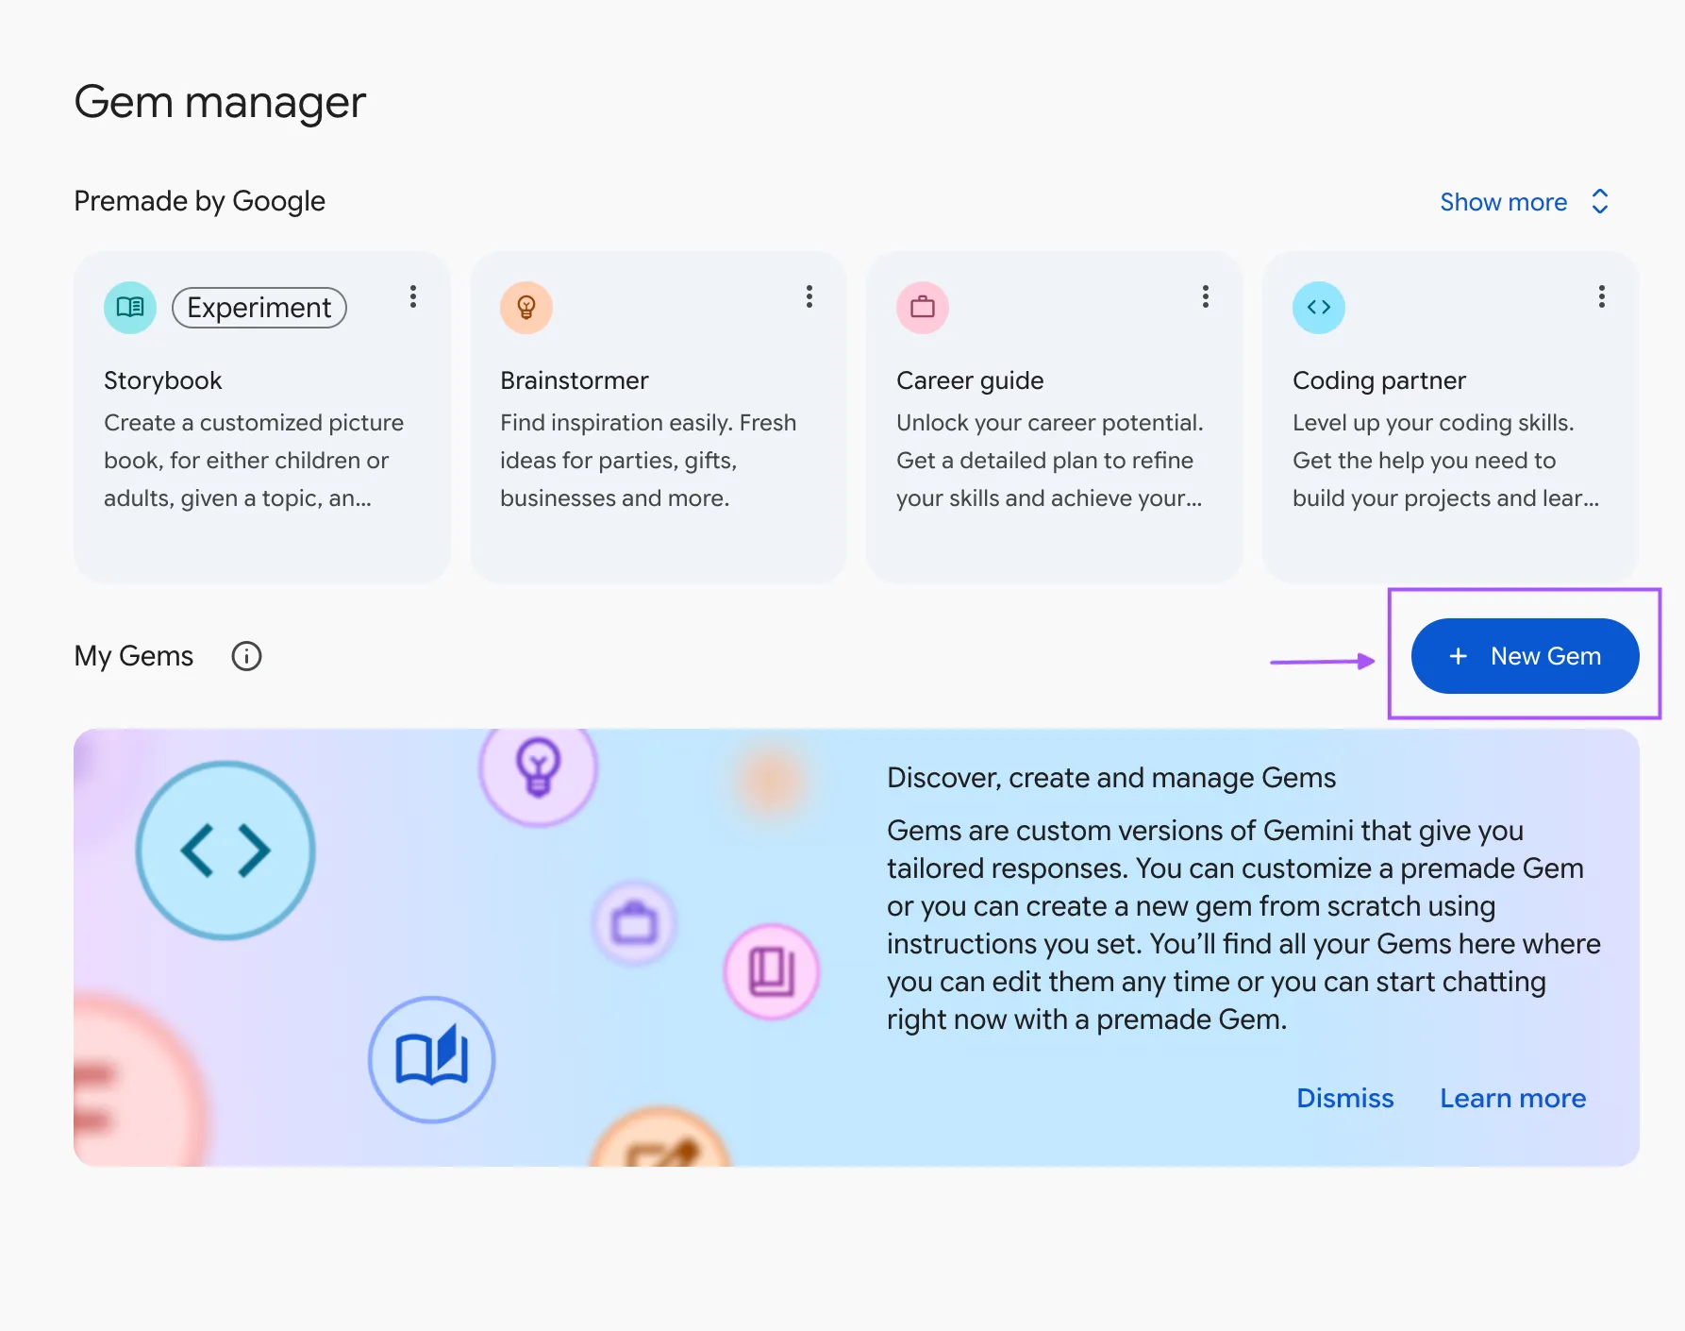Dismiss the Discover Gems banner
Image resolution: width=1685 pixels, height=1331 pixels.
coord(1345,1098)
